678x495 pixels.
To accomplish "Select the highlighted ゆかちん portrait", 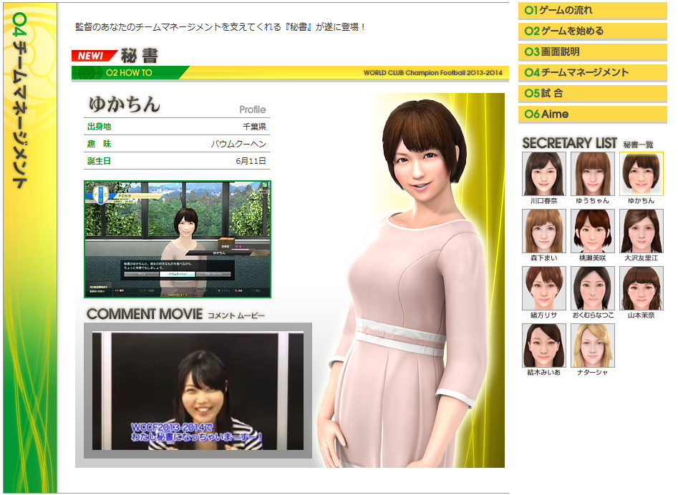I will pyautogui.click(x=641, y=174).
